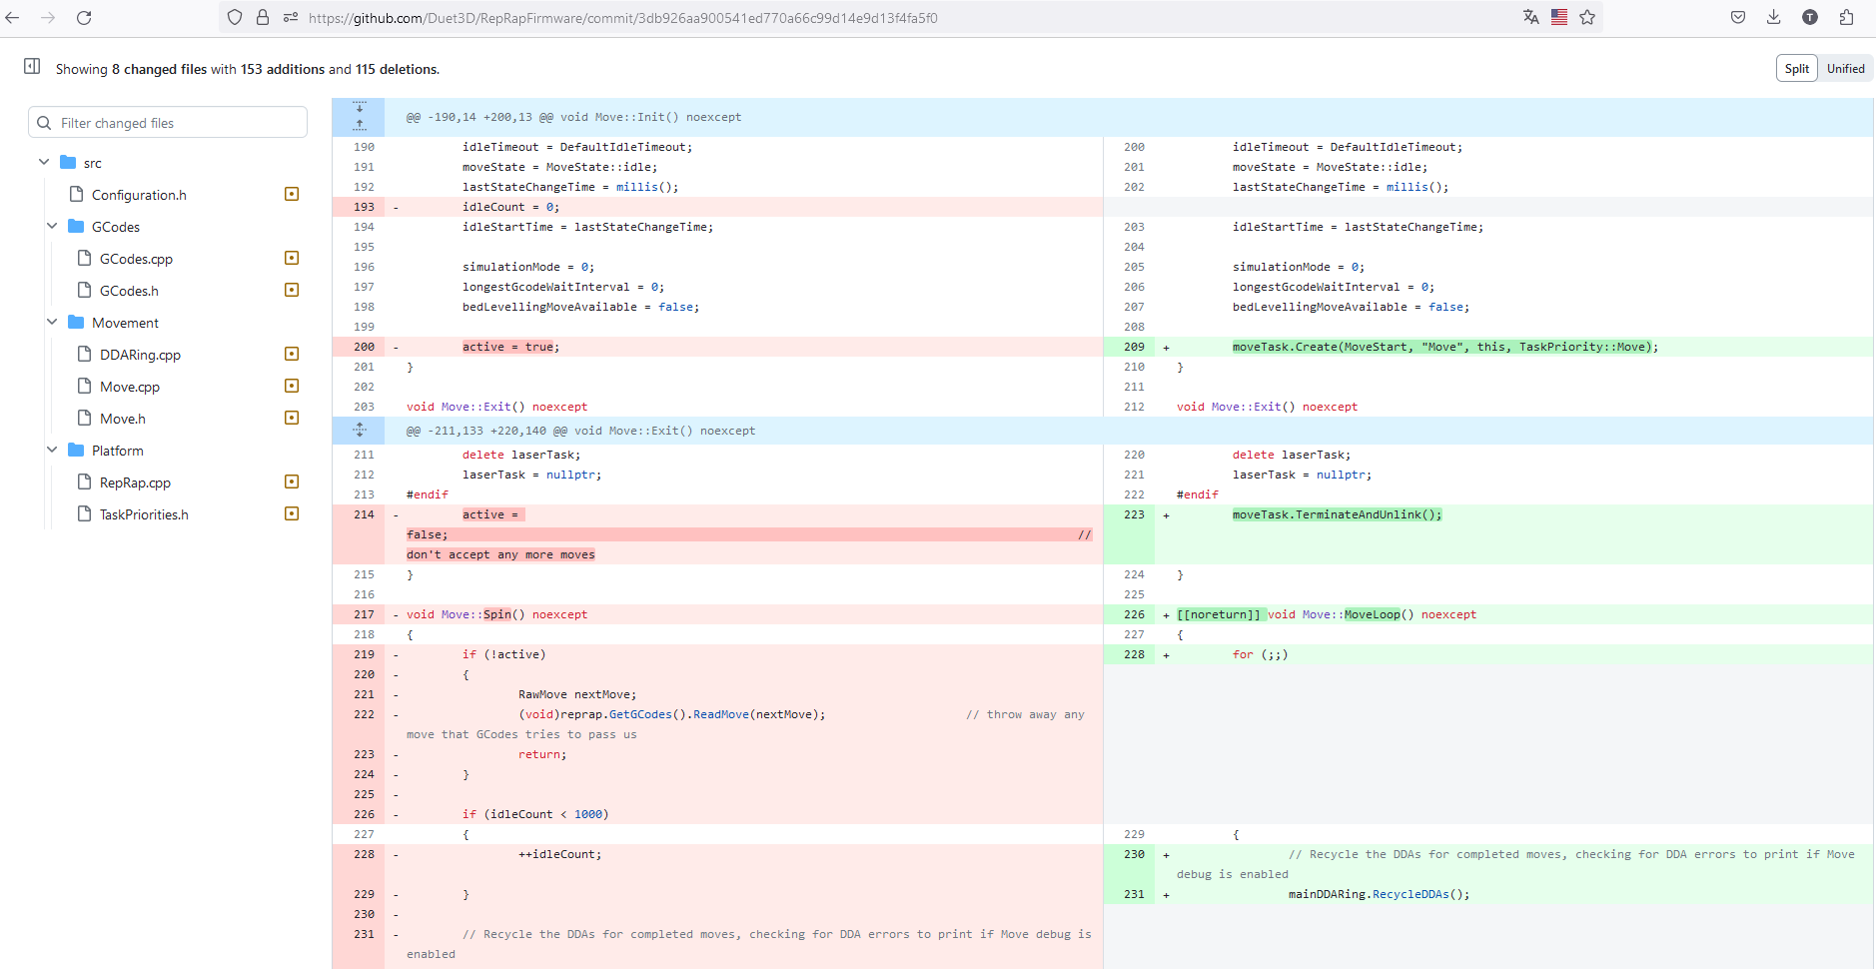1876x969 pixels.
Task: Click the Movement folder name
Action: point(125,323)
